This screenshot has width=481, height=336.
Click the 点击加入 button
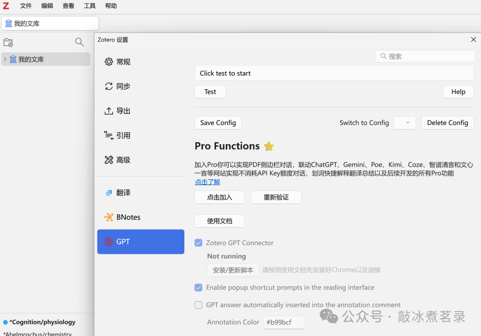pyautogui.click(x=220, y=197)
